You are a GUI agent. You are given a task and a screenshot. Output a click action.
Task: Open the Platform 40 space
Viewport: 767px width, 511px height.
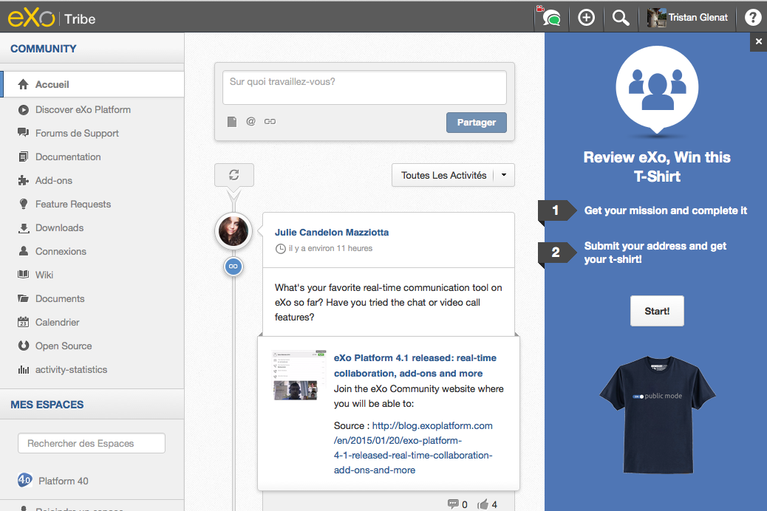point(64,481)
